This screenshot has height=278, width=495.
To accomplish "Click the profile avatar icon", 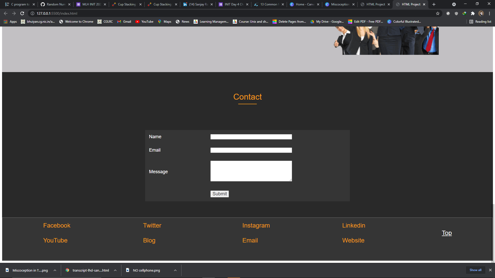I will click(x=481, y=13).
